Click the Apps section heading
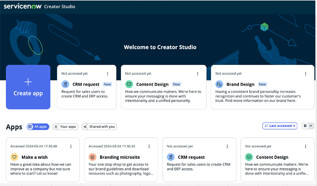 pyautogui.click(x=14, y=127)
